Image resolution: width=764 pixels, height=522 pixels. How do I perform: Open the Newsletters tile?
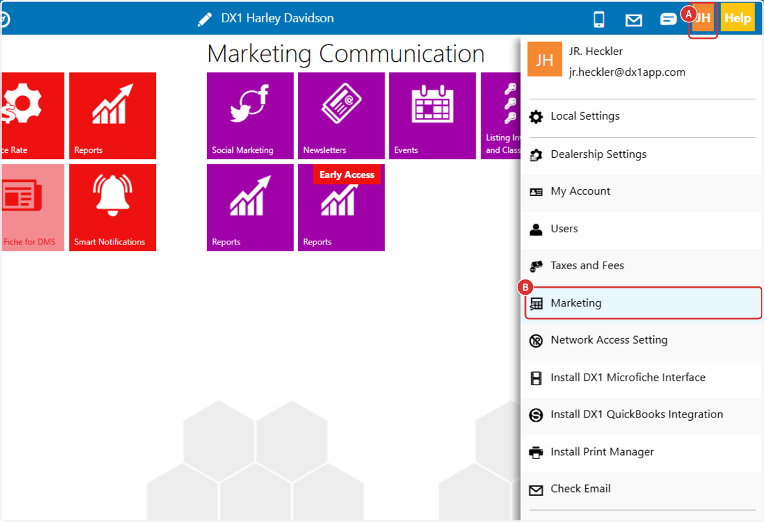(x=341, y=116)
